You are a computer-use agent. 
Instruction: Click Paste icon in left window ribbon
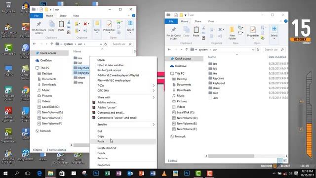pyautogui.click(x=61, y=26)
